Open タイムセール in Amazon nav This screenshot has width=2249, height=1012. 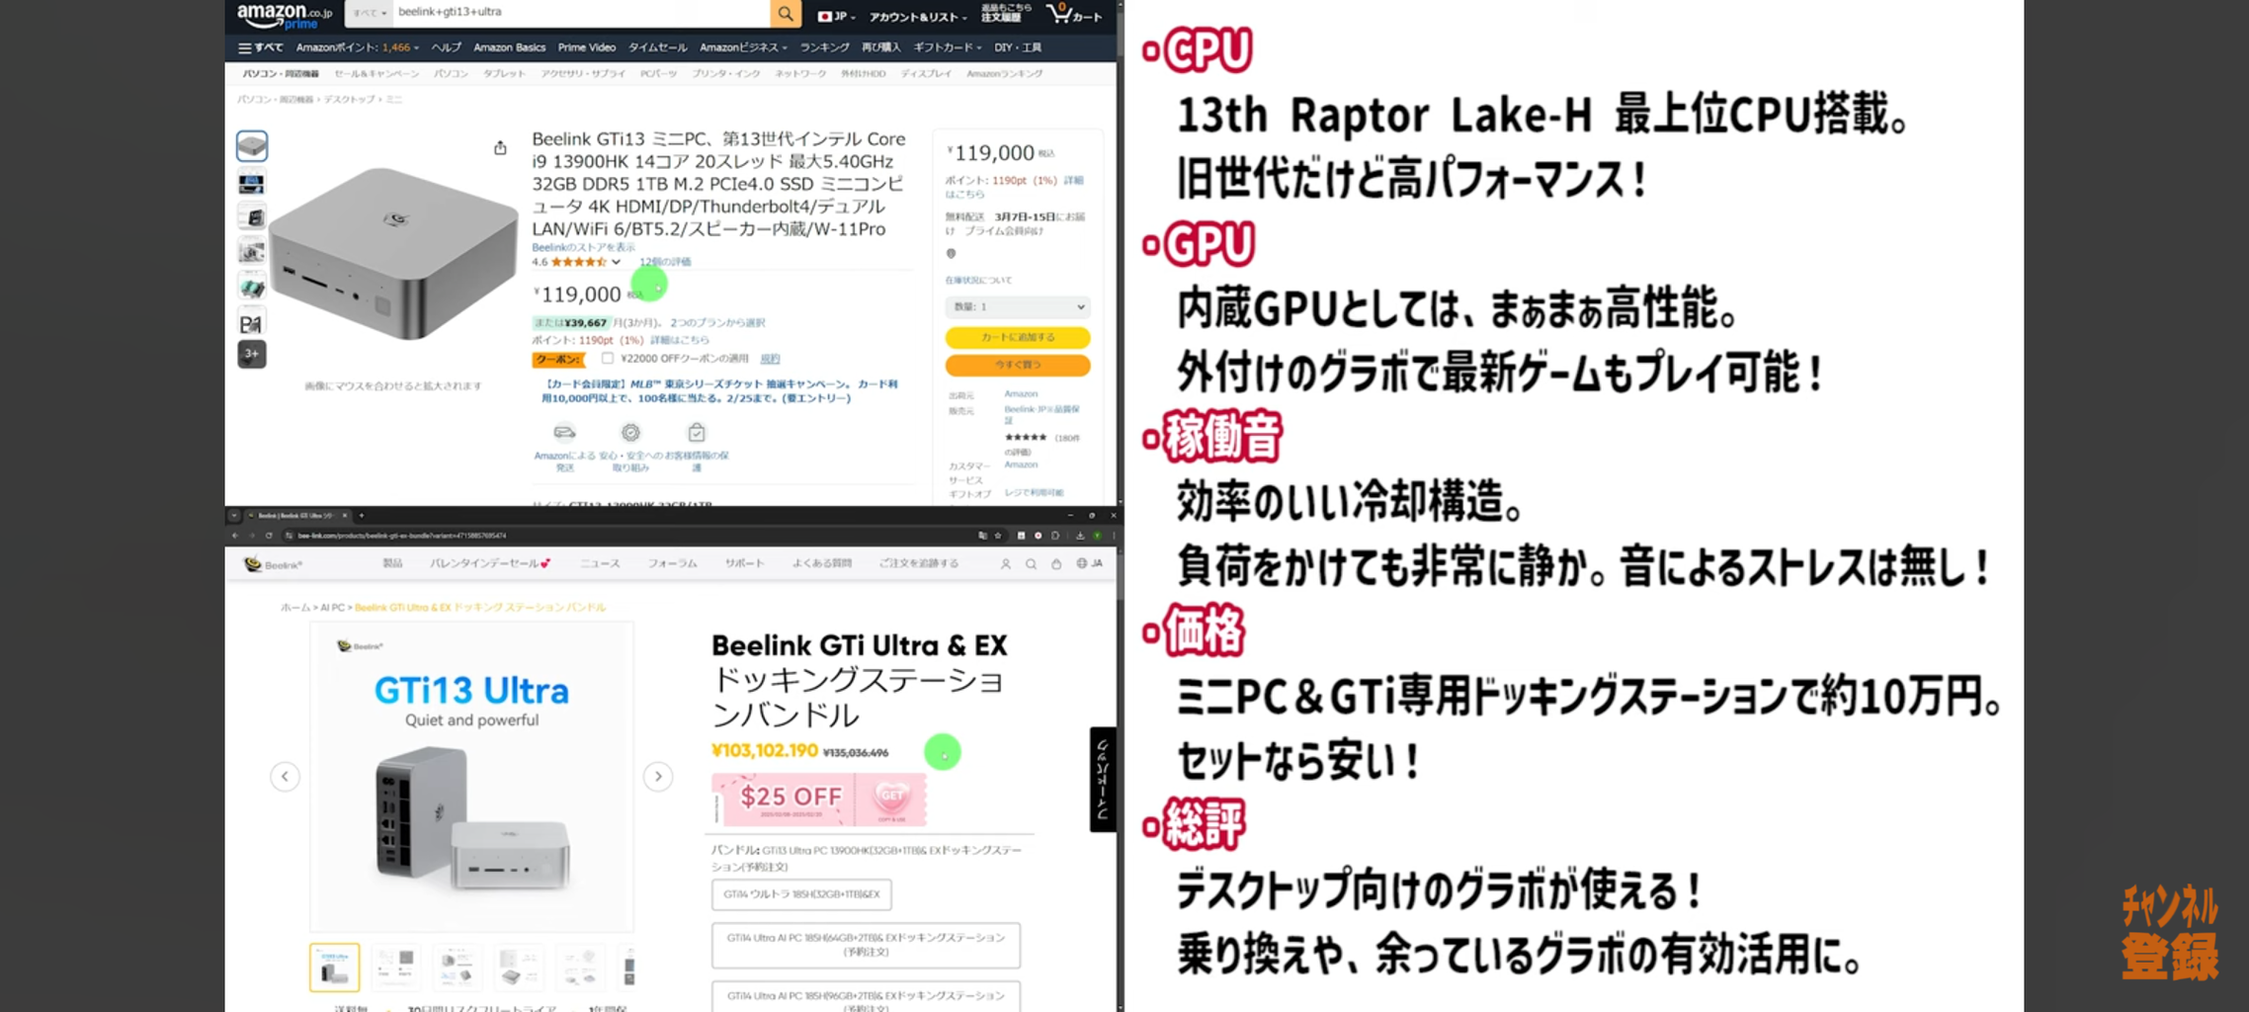point(657,47)
